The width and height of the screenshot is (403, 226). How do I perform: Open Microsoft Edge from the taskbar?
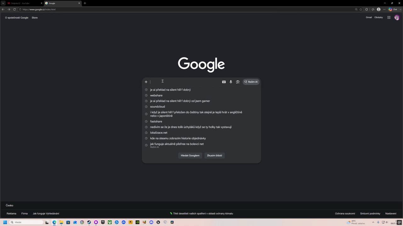(x=54, y=222)
